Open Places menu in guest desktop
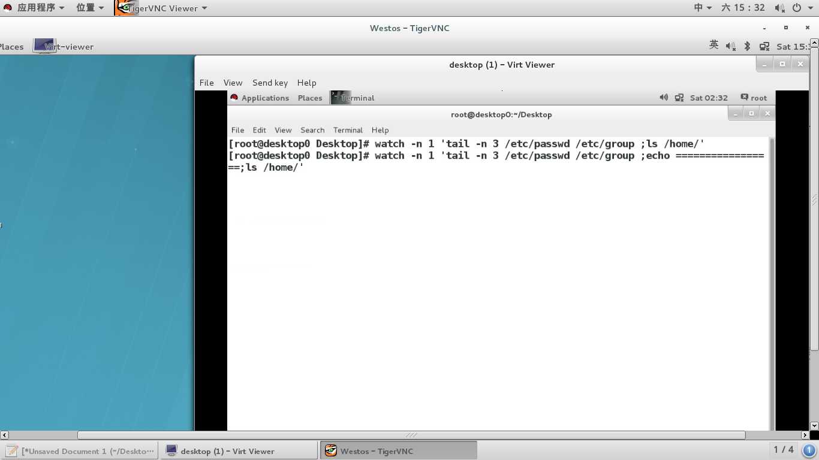This screenshot has height=460, width=819. 310,98
